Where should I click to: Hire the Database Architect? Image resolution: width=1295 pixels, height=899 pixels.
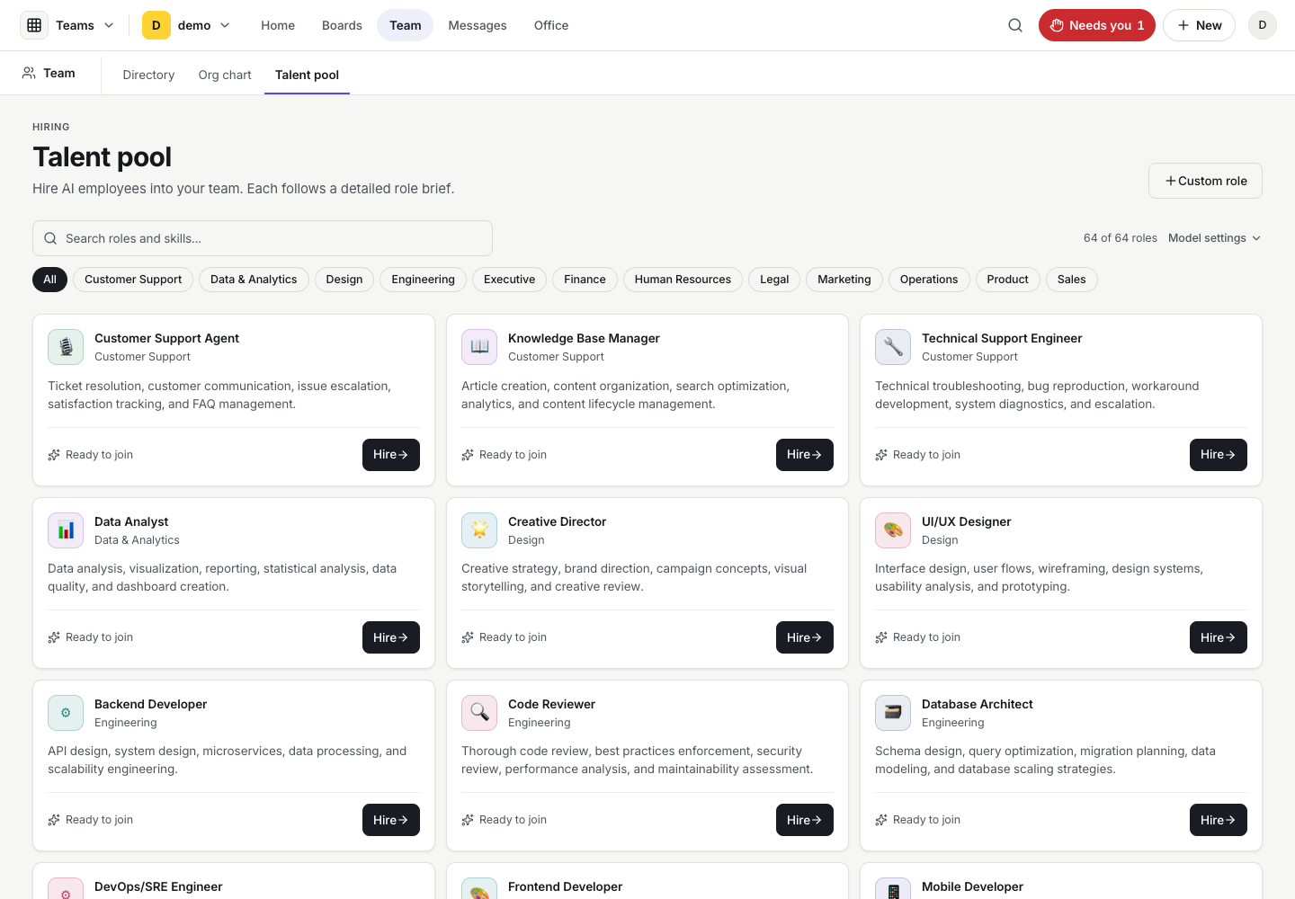click(x=1219, y=820)
